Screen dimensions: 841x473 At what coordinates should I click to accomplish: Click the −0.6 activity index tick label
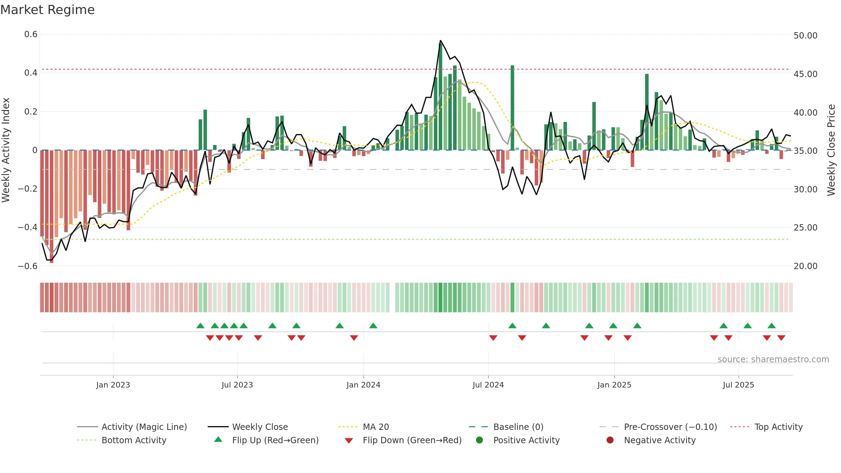(x=27, y=266)
